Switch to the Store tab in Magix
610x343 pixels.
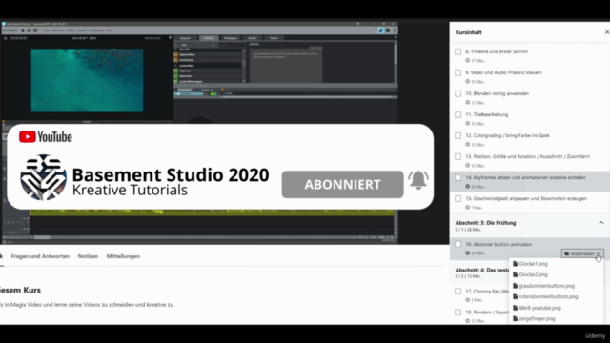coord(274,38)
